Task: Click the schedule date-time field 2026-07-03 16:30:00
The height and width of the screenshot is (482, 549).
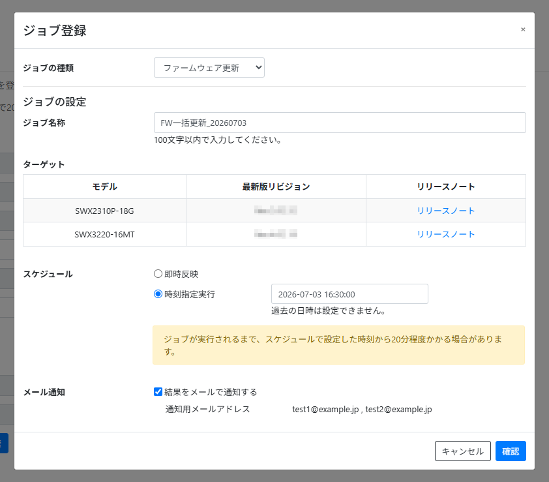Action: [x=349, y=294]
